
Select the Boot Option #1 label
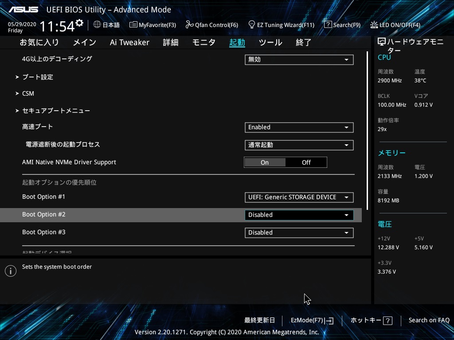pos(44,197)
